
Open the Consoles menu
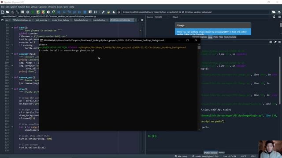(x=43, y=7)
